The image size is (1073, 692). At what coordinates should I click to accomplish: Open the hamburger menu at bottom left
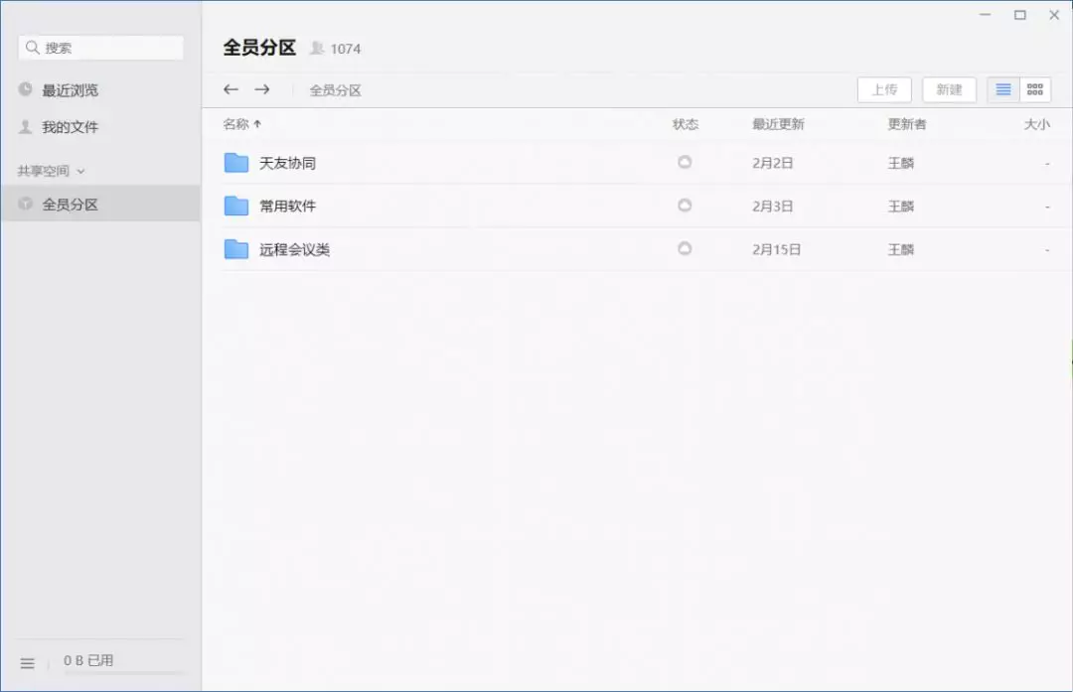tap(28, 663)
